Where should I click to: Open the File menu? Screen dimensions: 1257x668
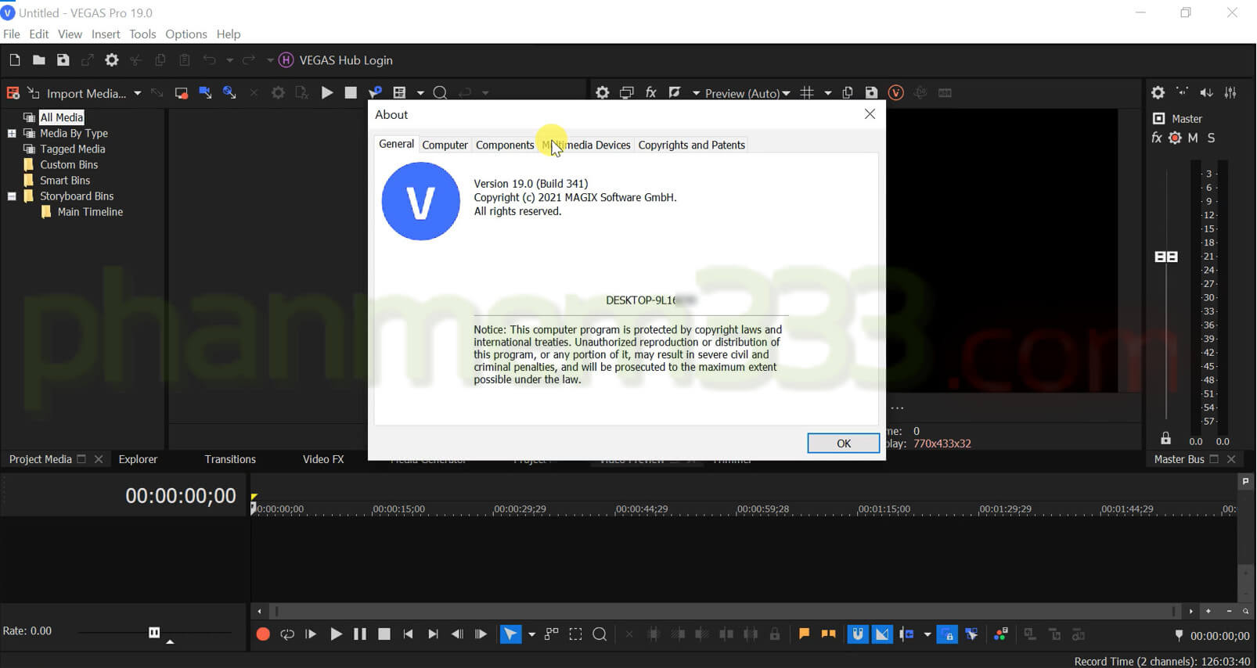(x=12, y=34)
